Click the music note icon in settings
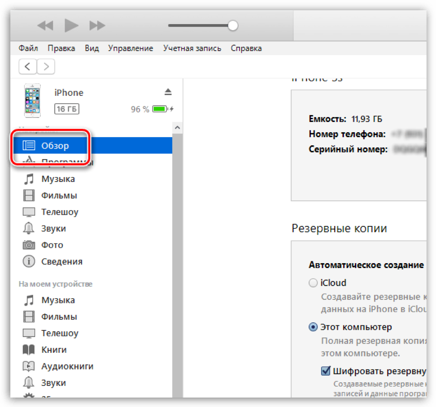 coord(29,179)
